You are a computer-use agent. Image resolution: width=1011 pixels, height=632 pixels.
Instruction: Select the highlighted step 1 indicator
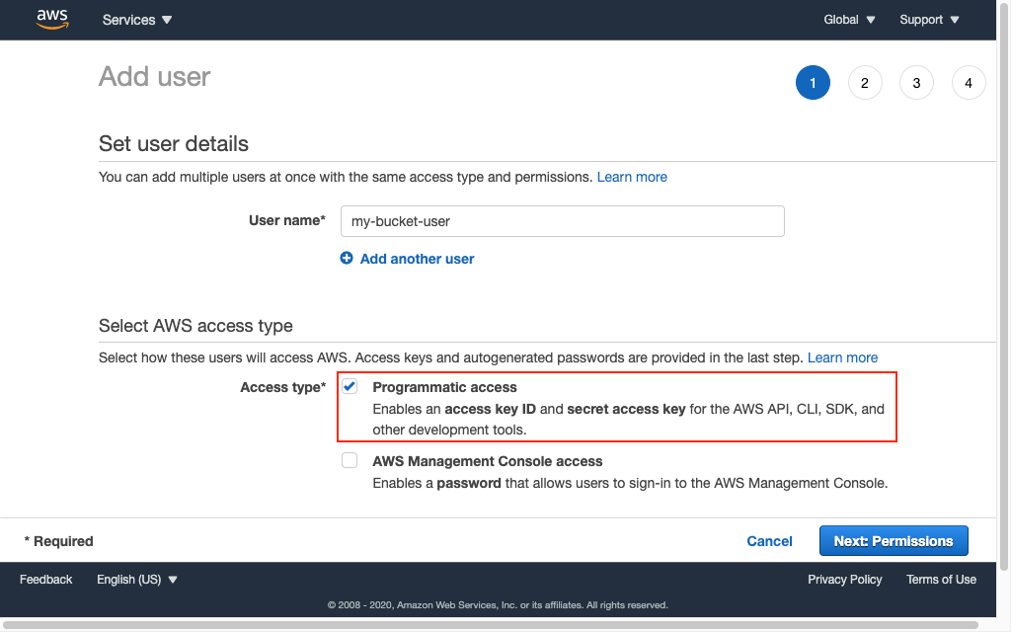click(813, 82)
